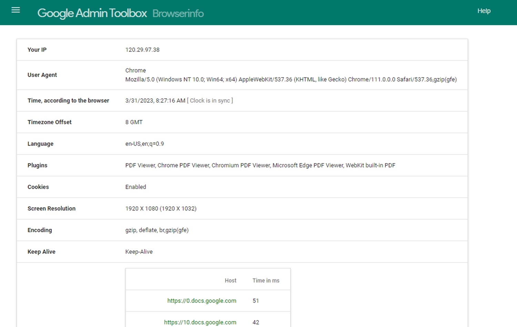Image resolution: width=517 pixels, height=327 pixels.
Task: Open the hamburger navigation menu
Action: tap(16, 10)
